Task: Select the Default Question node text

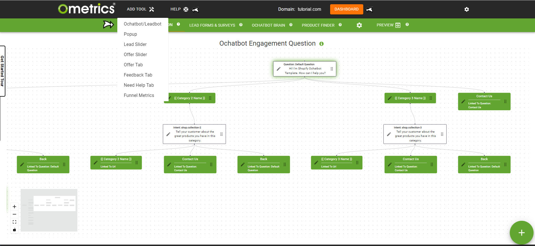Action: coord(305,69)
